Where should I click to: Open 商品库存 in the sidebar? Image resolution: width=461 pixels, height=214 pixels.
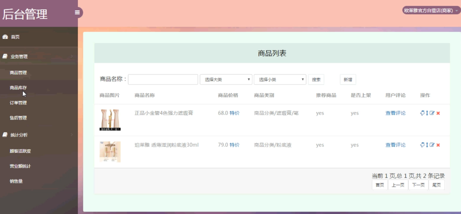point(18,88)
